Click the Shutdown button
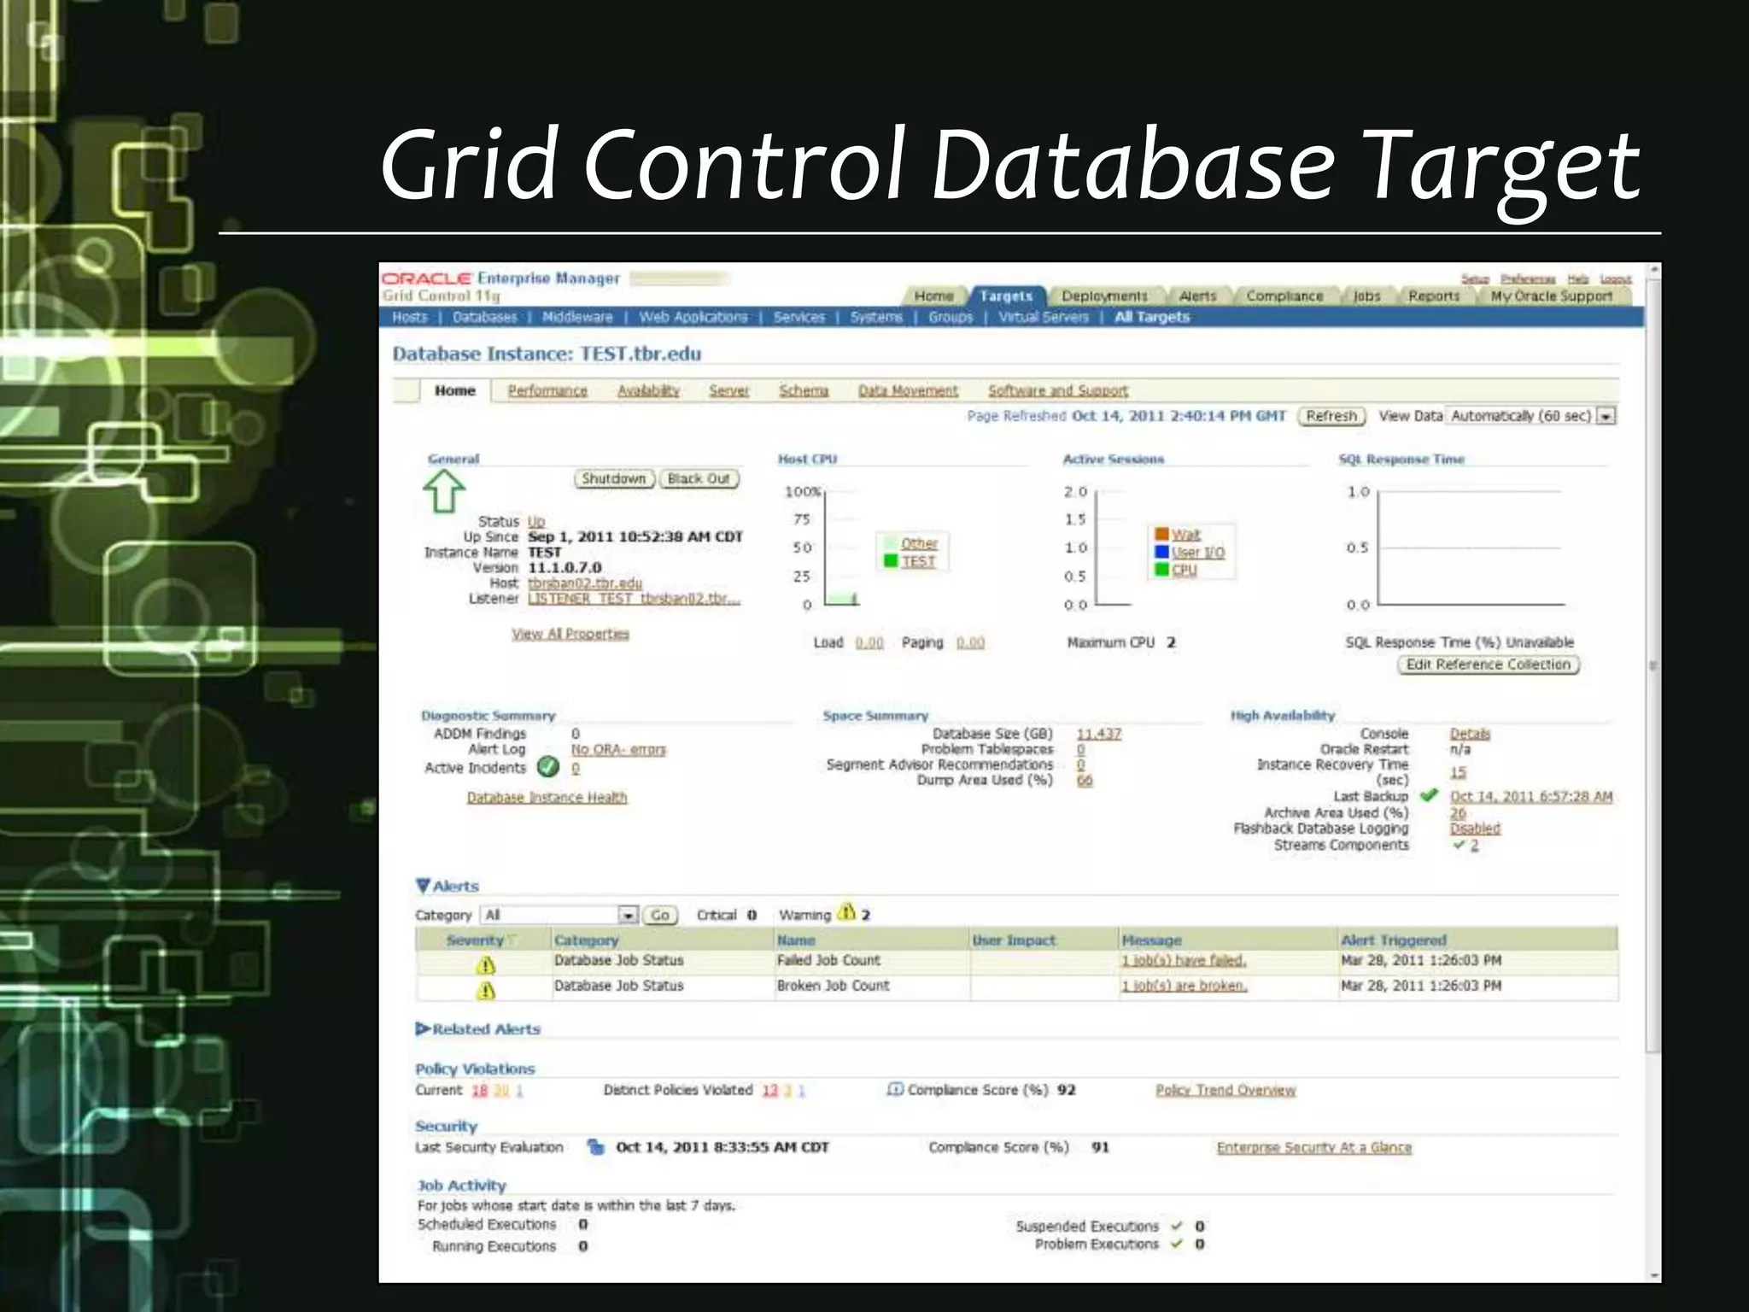 (614, 479)
